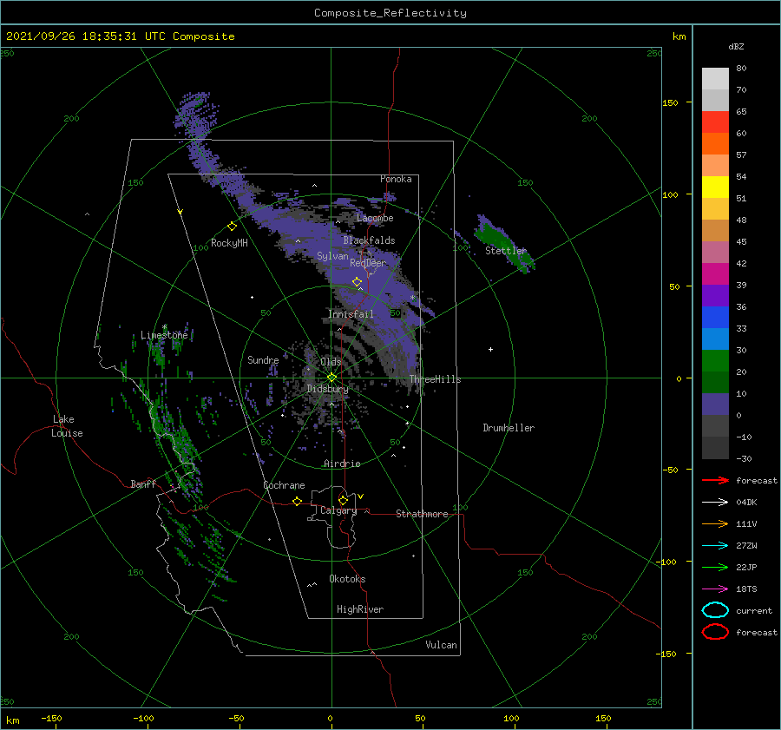Select the white 04DK arrow icon
The width and height of the screenshot is (781, 730).
click(715, 503)
